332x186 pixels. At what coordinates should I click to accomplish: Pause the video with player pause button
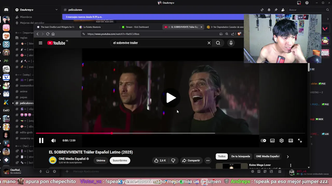click(41, 141)
